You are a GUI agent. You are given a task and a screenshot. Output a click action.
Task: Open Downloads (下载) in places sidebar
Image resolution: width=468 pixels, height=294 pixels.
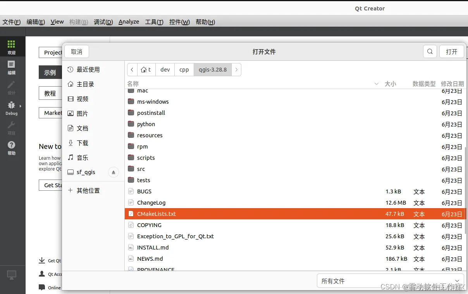click(x=93, y=143)
